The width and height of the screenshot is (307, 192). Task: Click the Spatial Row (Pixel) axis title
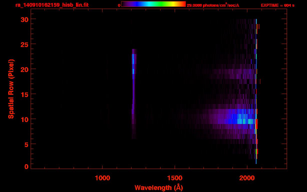point(11,89)
